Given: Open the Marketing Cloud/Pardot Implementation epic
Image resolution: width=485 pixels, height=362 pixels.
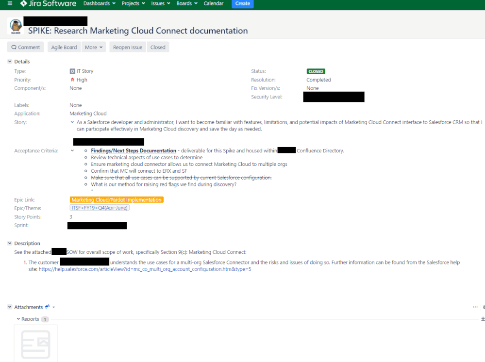Looking at the screenshot, I should pyautogui.click(x=117, y=200).
